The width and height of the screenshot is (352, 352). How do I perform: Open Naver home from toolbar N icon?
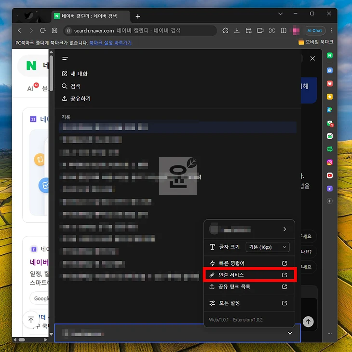54,30
